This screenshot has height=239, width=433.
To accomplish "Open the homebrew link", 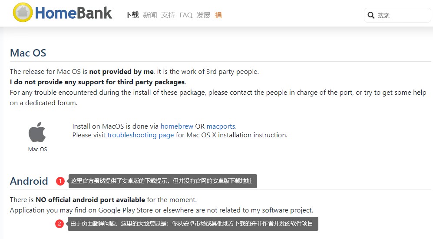I will pos(177,126).
